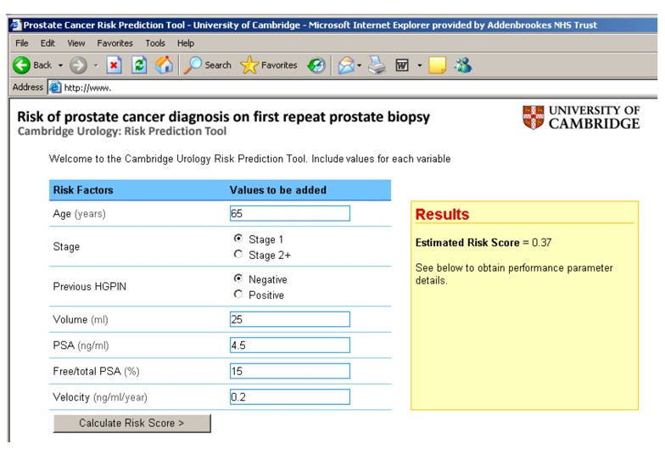
Task: Select Positive HGPIN radio button
Action: click(238, 294)
